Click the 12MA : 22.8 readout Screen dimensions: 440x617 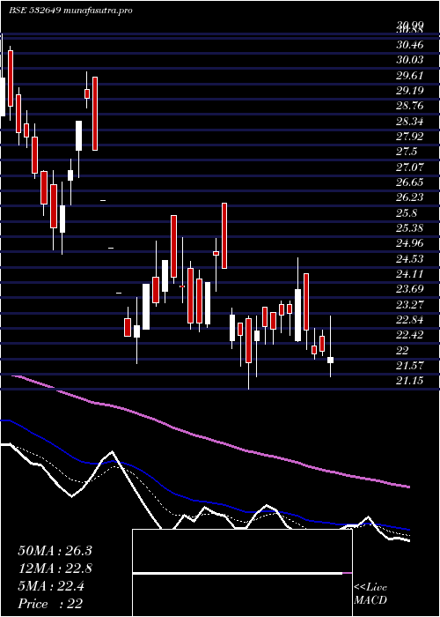55,569
